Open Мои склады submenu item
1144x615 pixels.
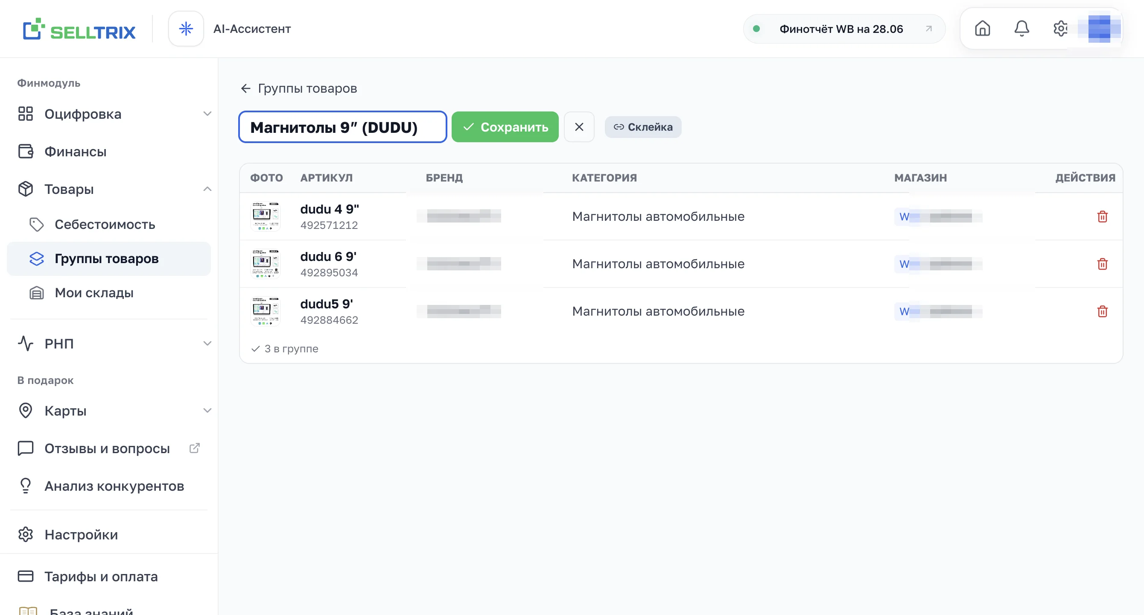tap(109, 293)
